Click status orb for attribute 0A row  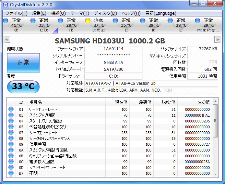click(11, 150)
